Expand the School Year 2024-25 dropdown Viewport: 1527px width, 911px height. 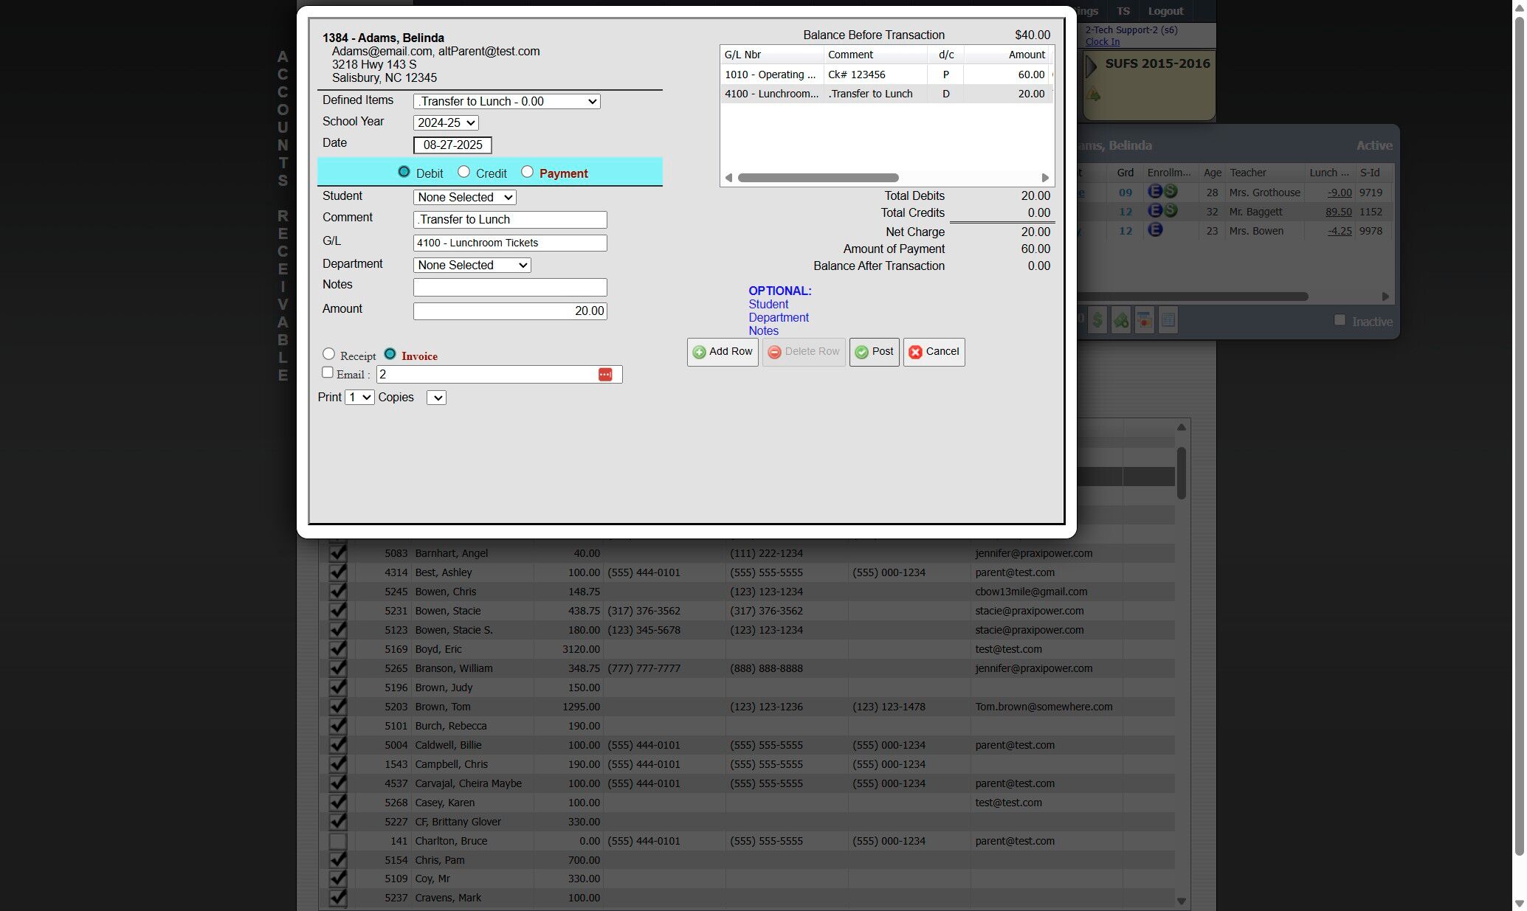446,123
